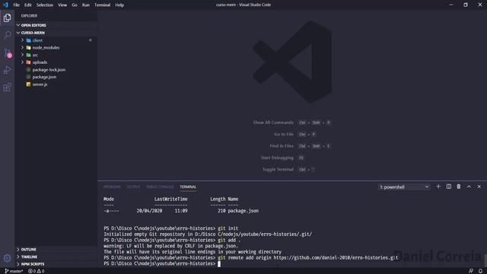Click 'Toggle Terminal' hint text
Viewport: 487px width, 274px height.
point(278,169)
